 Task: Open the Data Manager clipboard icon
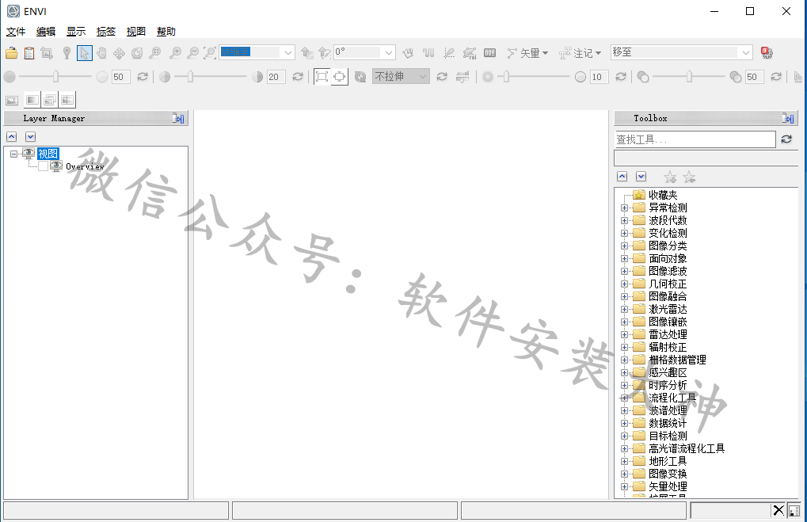click(29, 52)
